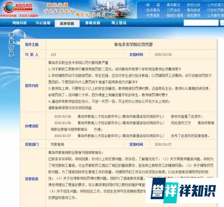
Task: Click the 信件主题 label
Action: pos(32,45)
